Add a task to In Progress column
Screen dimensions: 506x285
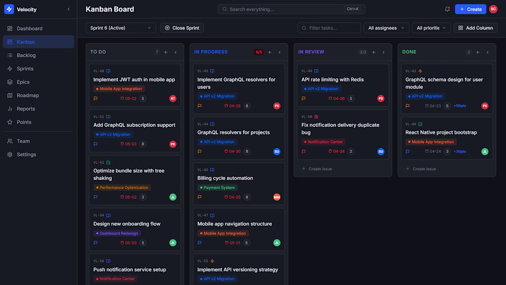(270, 52)
